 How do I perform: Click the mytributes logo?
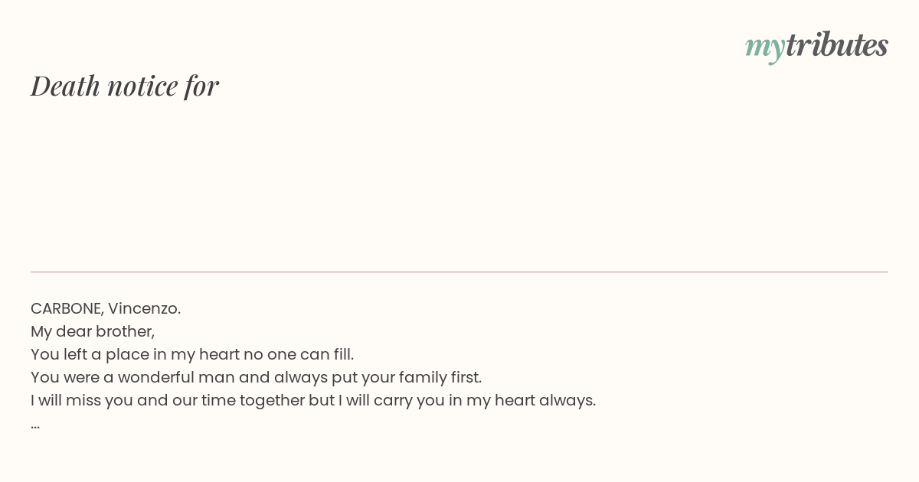816,46
